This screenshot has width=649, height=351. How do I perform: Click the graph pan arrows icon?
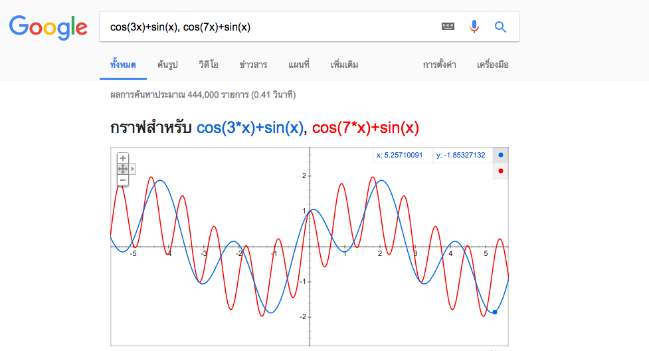coord(122,169)
